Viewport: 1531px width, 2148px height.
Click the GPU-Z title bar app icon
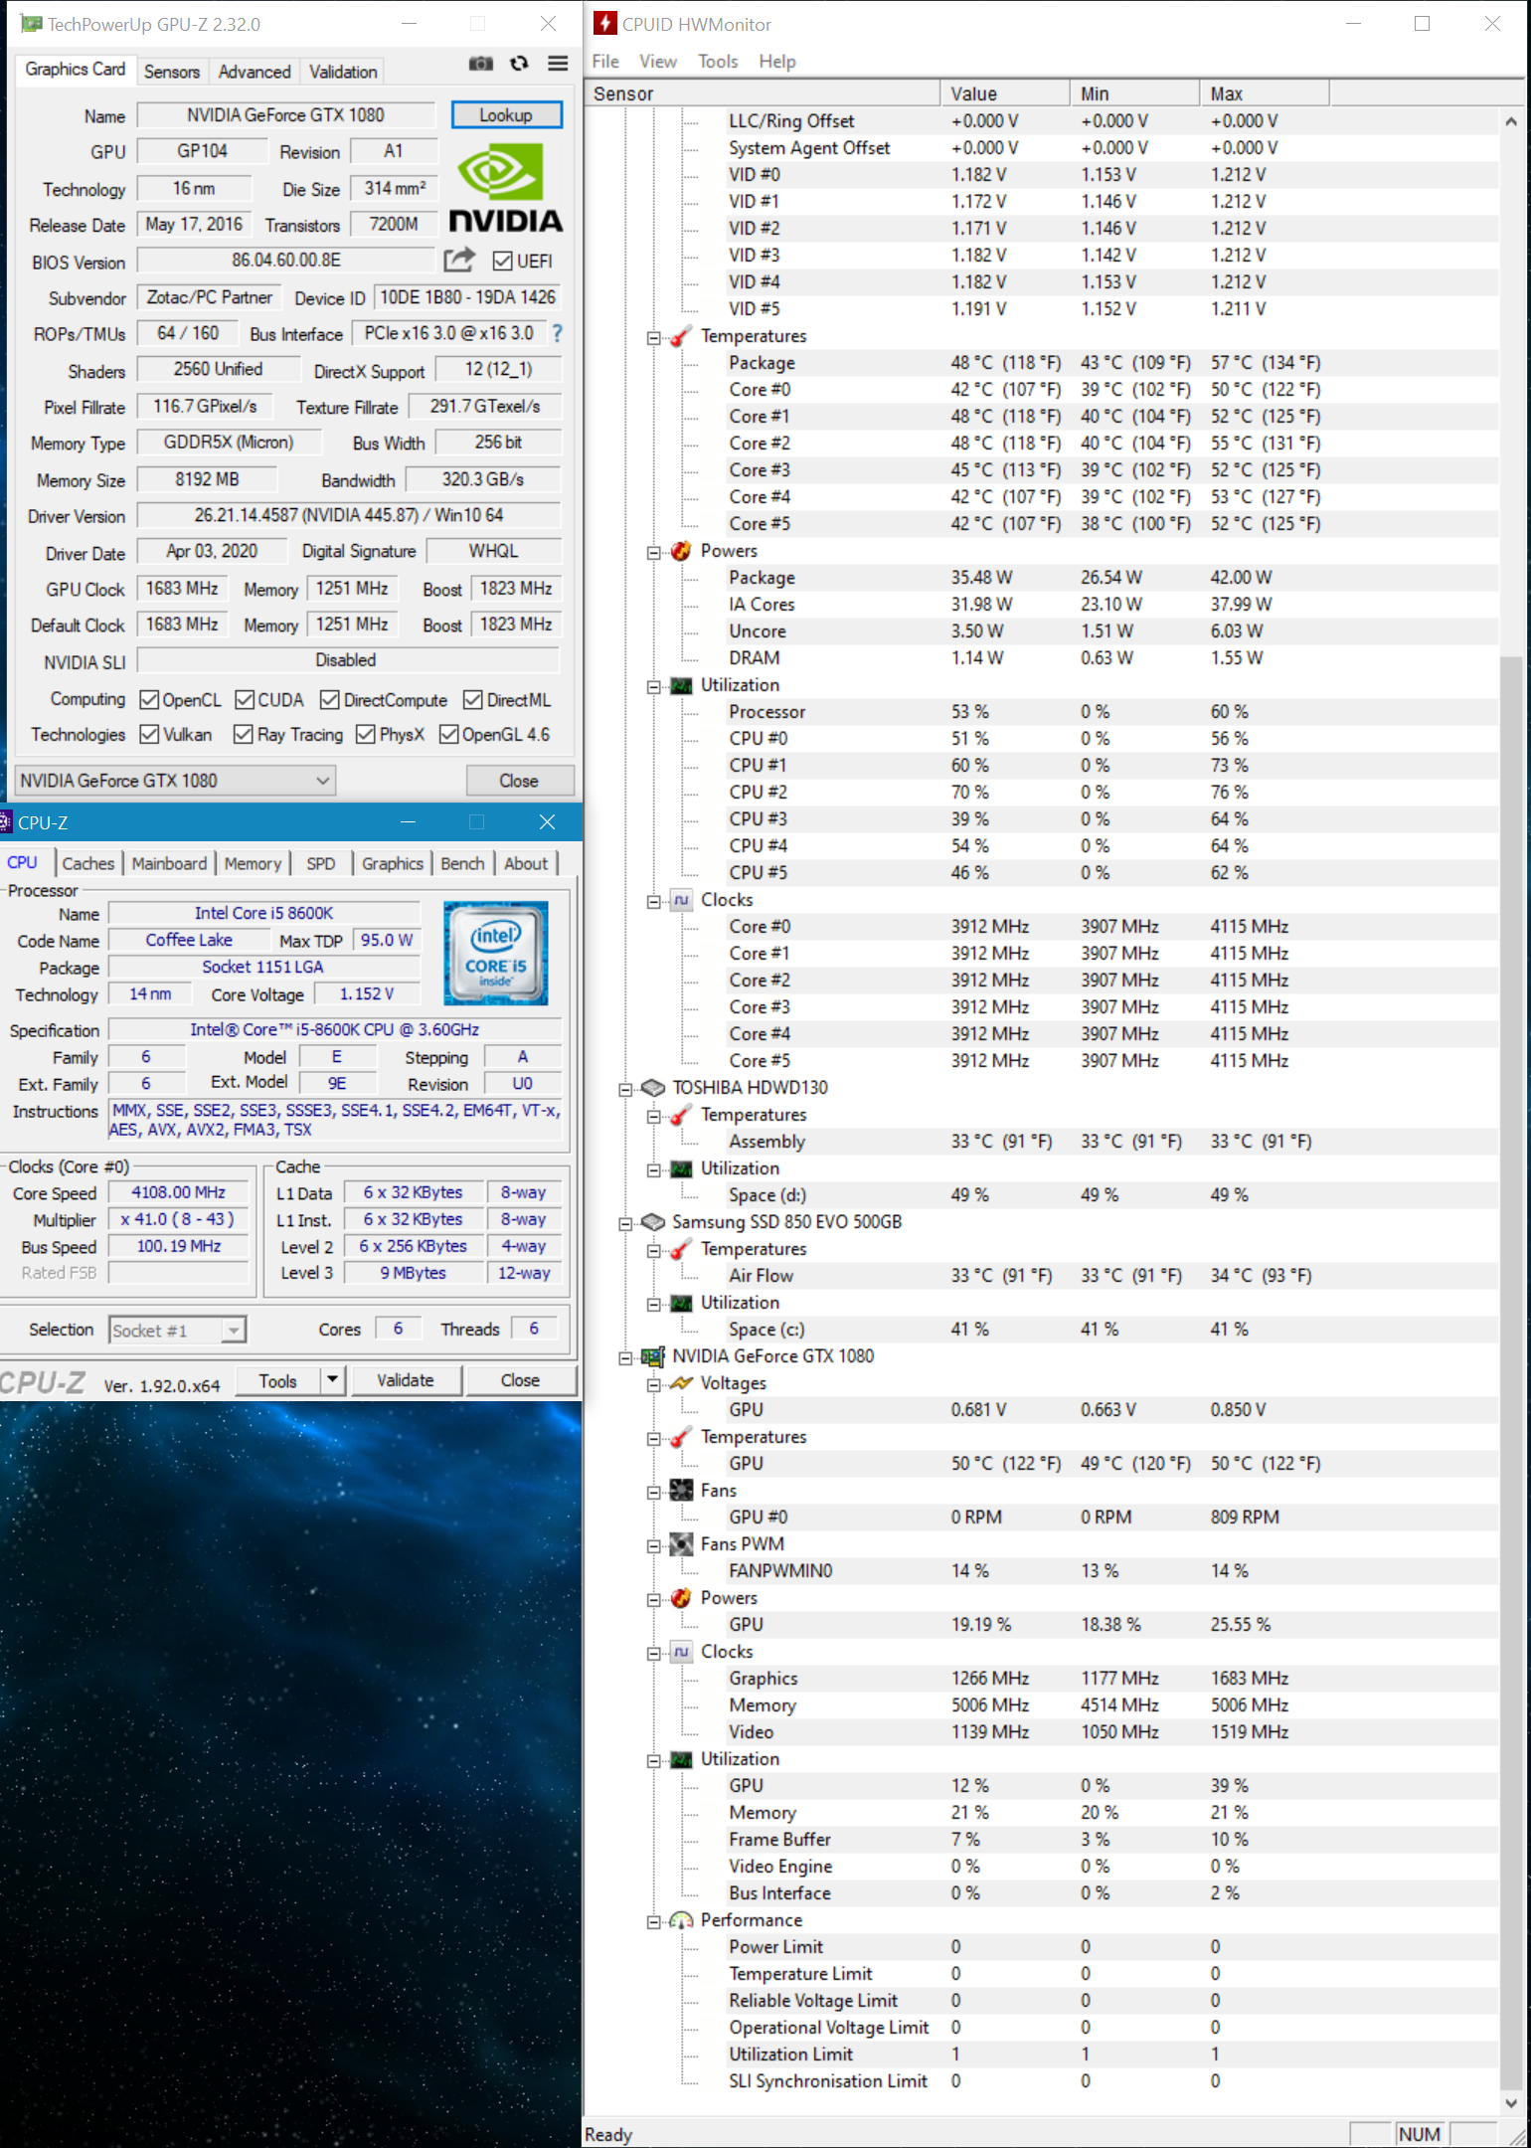click(x=32, y=23)
